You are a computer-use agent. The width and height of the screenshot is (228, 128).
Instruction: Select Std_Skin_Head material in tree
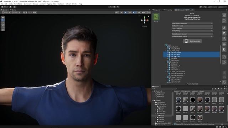coord(176,53)
